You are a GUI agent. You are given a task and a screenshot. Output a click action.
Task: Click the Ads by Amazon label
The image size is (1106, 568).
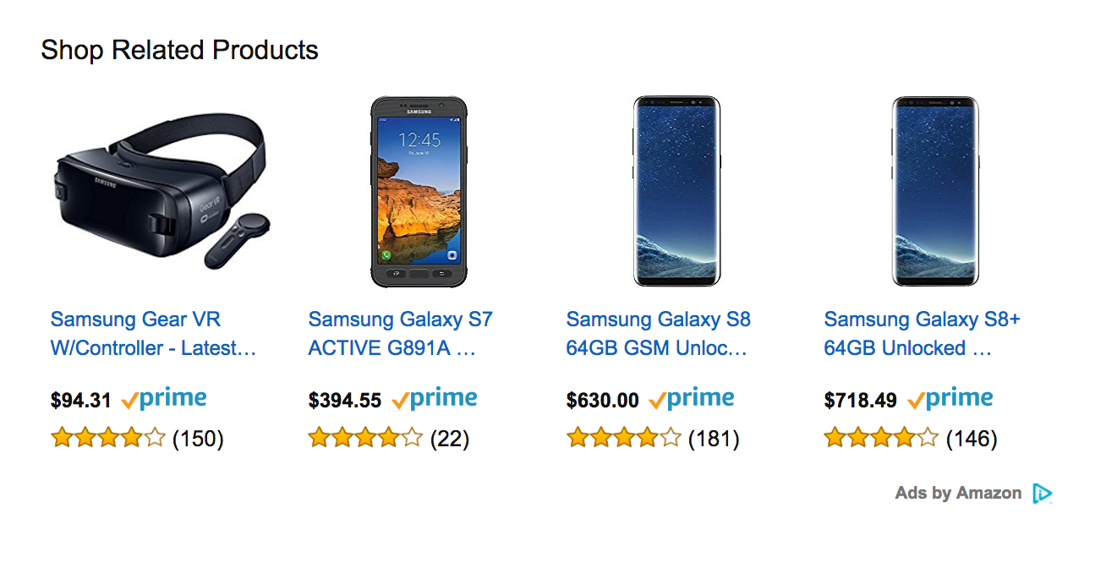(x=958, y=494)
